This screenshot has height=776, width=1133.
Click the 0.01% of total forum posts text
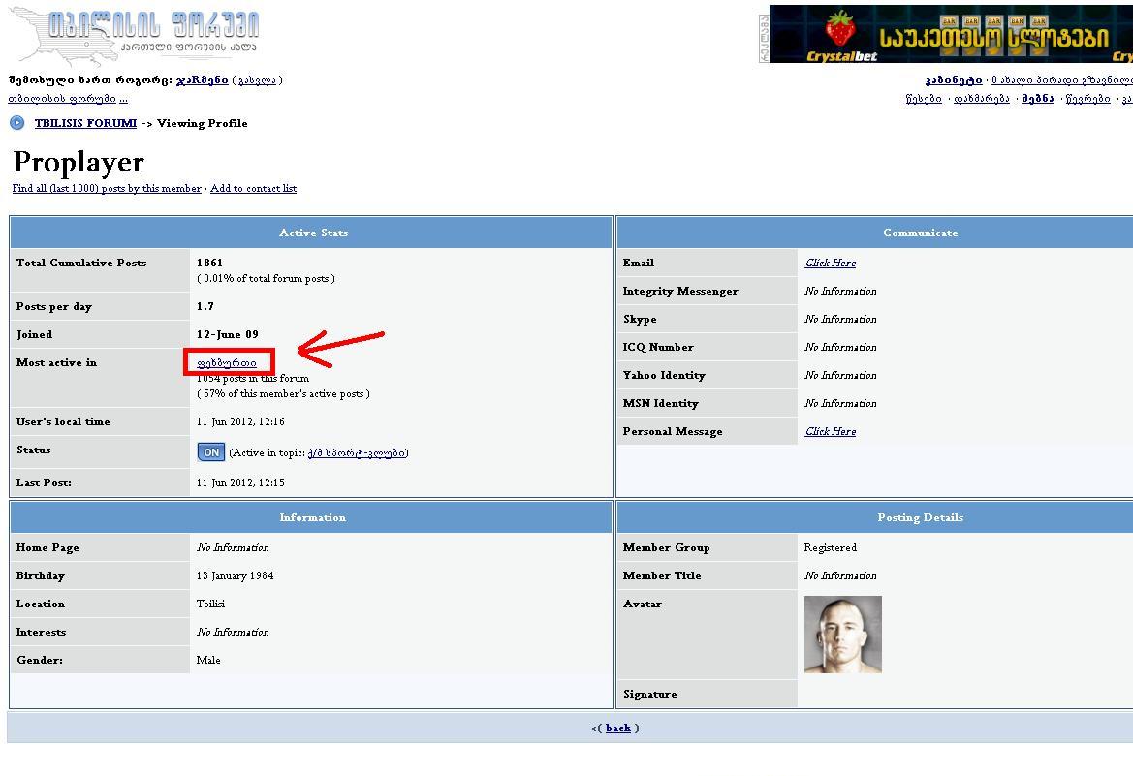[266, 279]
